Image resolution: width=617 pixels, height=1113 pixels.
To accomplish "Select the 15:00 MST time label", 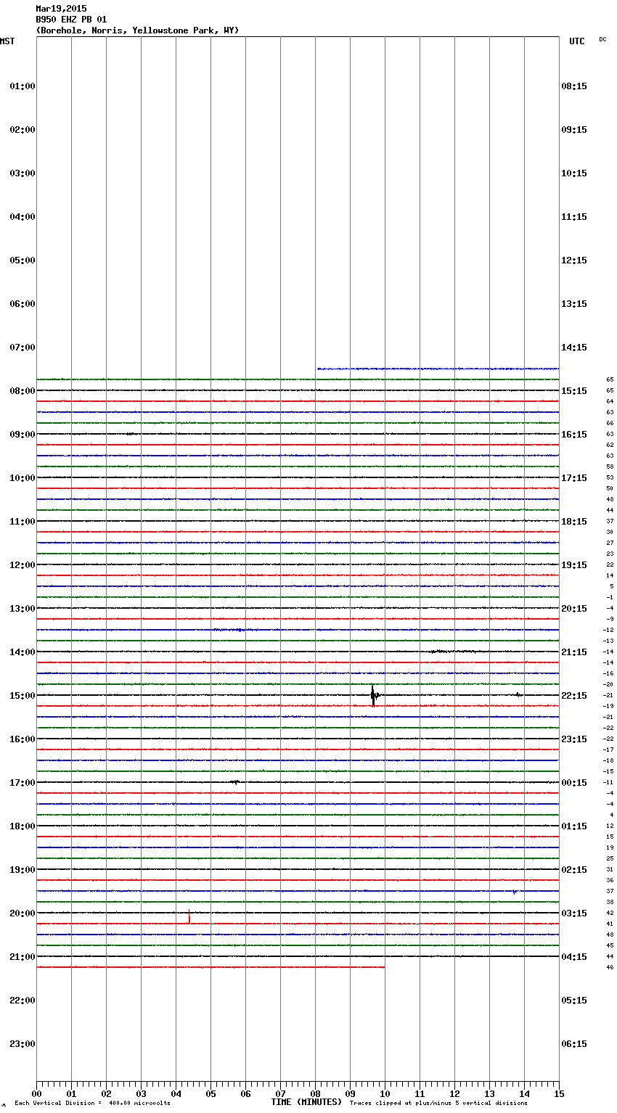I will pyautogui.click(x=23, y=696).
